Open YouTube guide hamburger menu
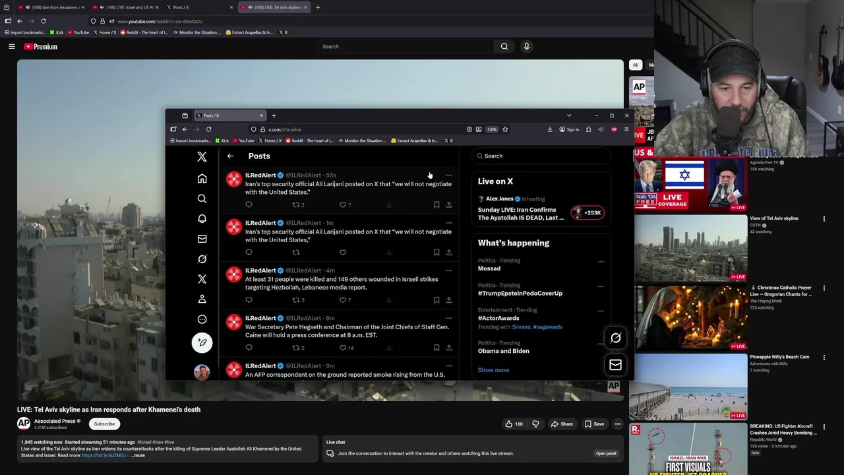Screen dimensions: 844x475 pos(12,46)
